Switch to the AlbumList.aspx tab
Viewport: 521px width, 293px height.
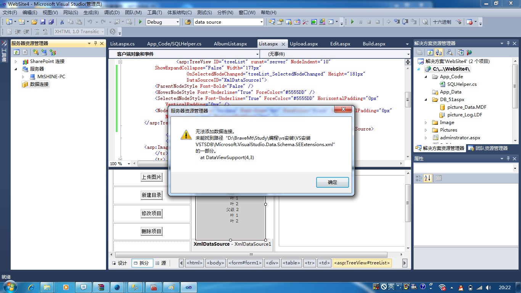coord(230,44)
